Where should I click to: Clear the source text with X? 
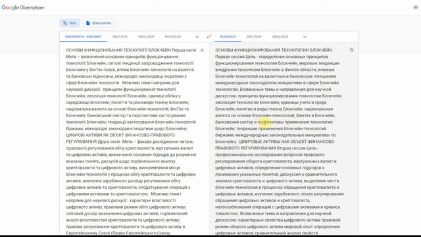[x=202, y=50]
